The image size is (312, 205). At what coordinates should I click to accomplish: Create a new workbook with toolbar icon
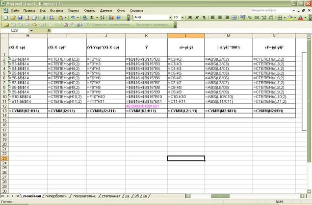click(x=6, y=18)
